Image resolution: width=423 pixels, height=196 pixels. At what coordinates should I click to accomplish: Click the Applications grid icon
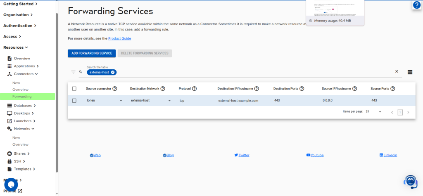(x=10, y=66)
